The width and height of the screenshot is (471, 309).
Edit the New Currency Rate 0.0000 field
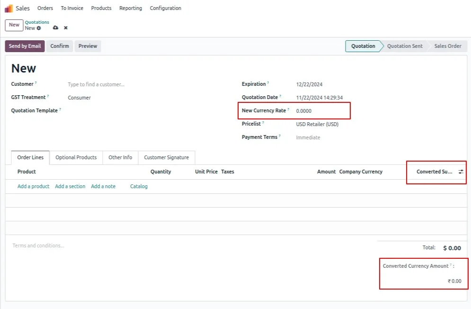coord(304,111)
